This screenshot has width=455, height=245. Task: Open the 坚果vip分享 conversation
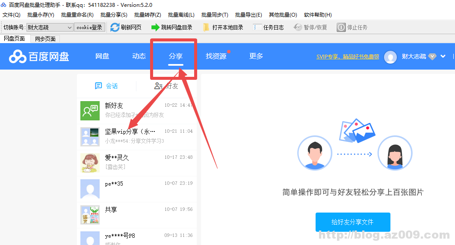pyautogui.click(x=136, y=136)
